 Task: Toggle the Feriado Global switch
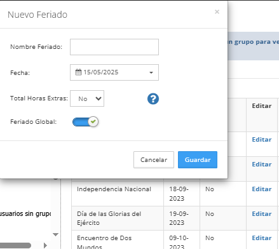[85, 122]
